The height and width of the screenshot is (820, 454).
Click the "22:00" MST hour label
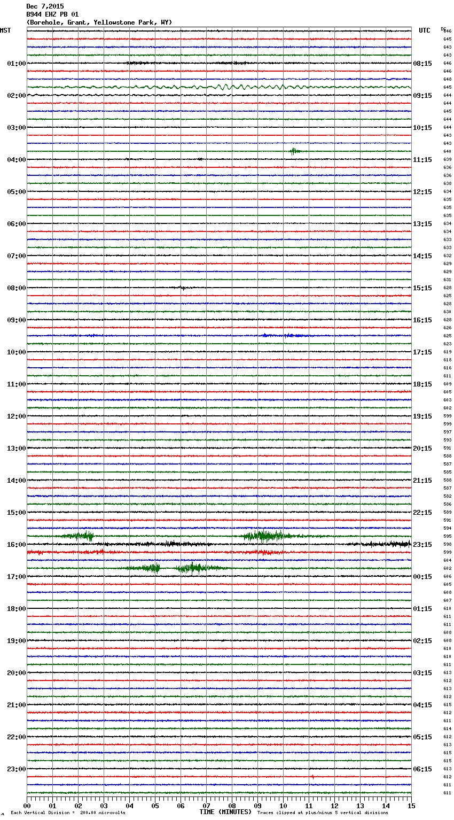coord(16,737)
